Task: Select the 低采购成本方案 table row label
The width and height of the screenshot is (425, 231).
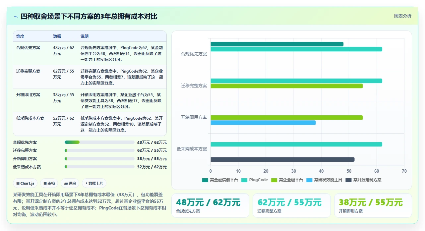Action: point(30,118)
